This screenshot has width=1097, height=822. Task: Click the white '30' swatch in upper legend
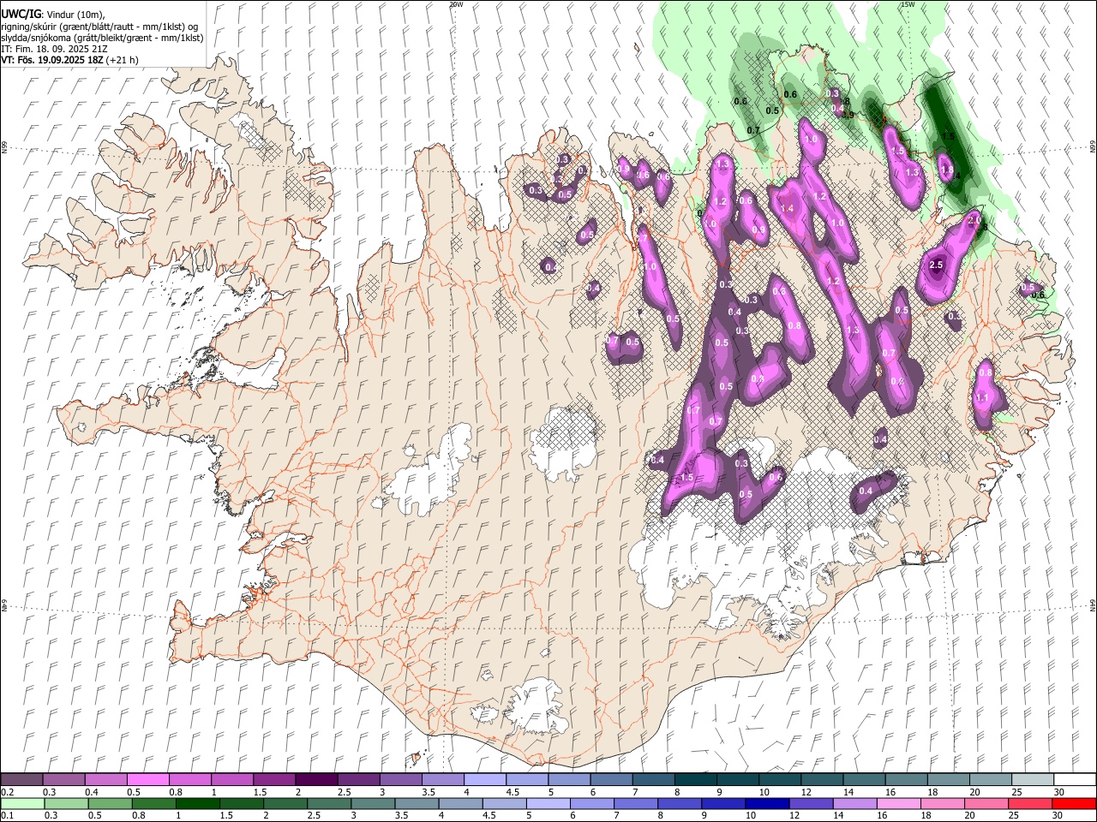click(x=1075, y=780)
